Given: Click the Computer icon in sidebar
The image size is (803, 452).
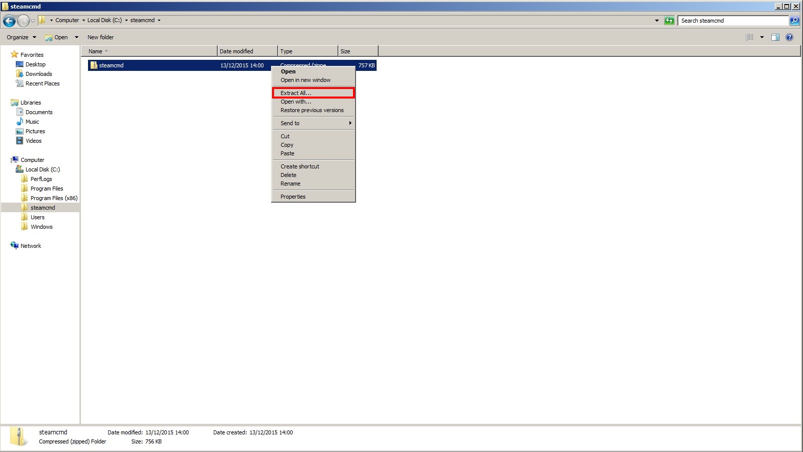Looking at the screenshot, I should [x=15, y=160].
